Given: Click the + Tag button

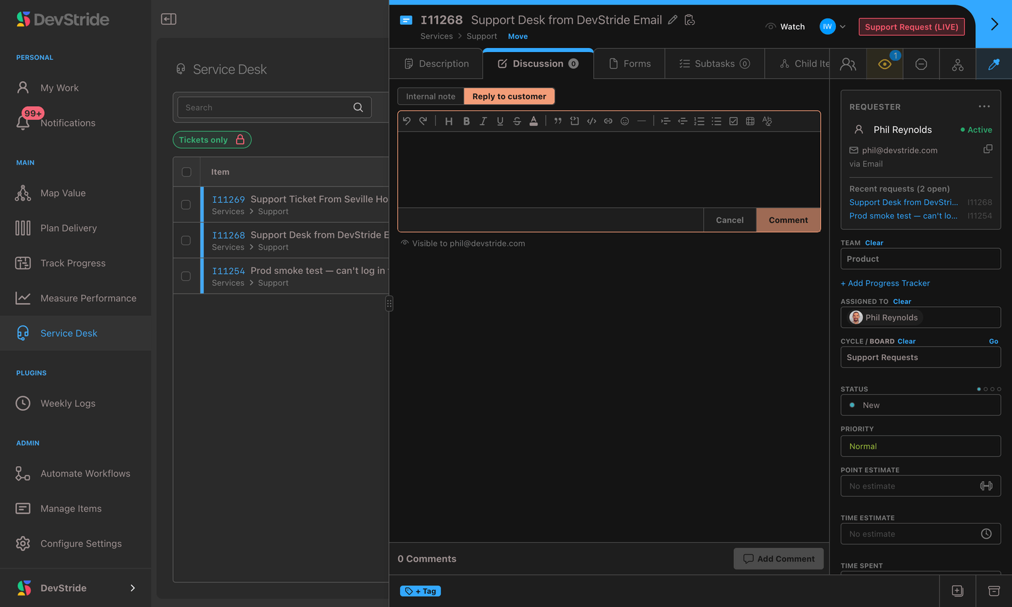Looking at the screenshot, I should (x=420, y=591).
